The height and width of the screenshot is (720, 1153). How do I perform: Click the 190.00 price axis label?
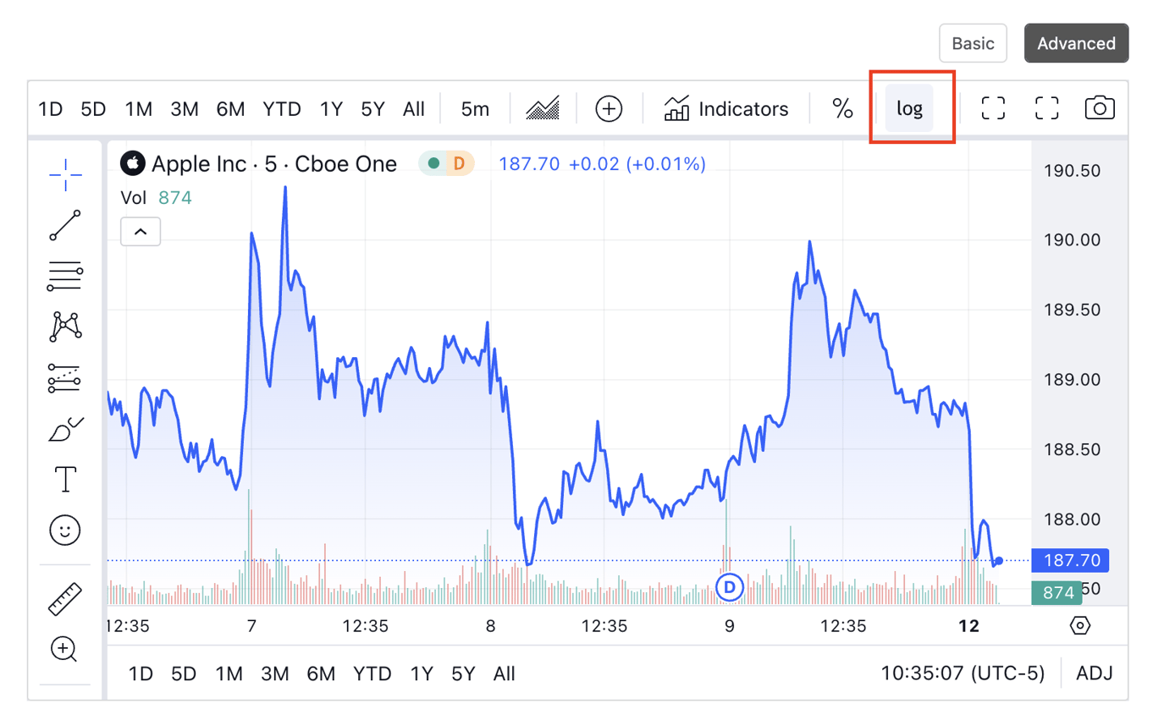1072,239
